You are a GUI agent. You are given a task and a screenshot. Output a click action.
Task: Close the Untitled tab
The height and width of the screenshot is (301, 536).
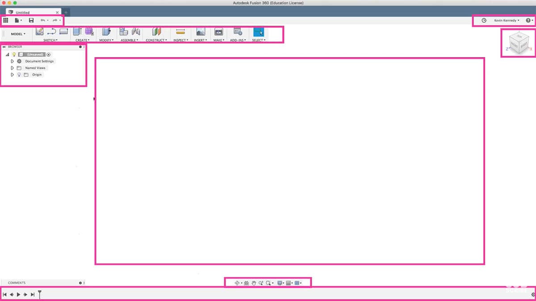(x=57, y=12)
